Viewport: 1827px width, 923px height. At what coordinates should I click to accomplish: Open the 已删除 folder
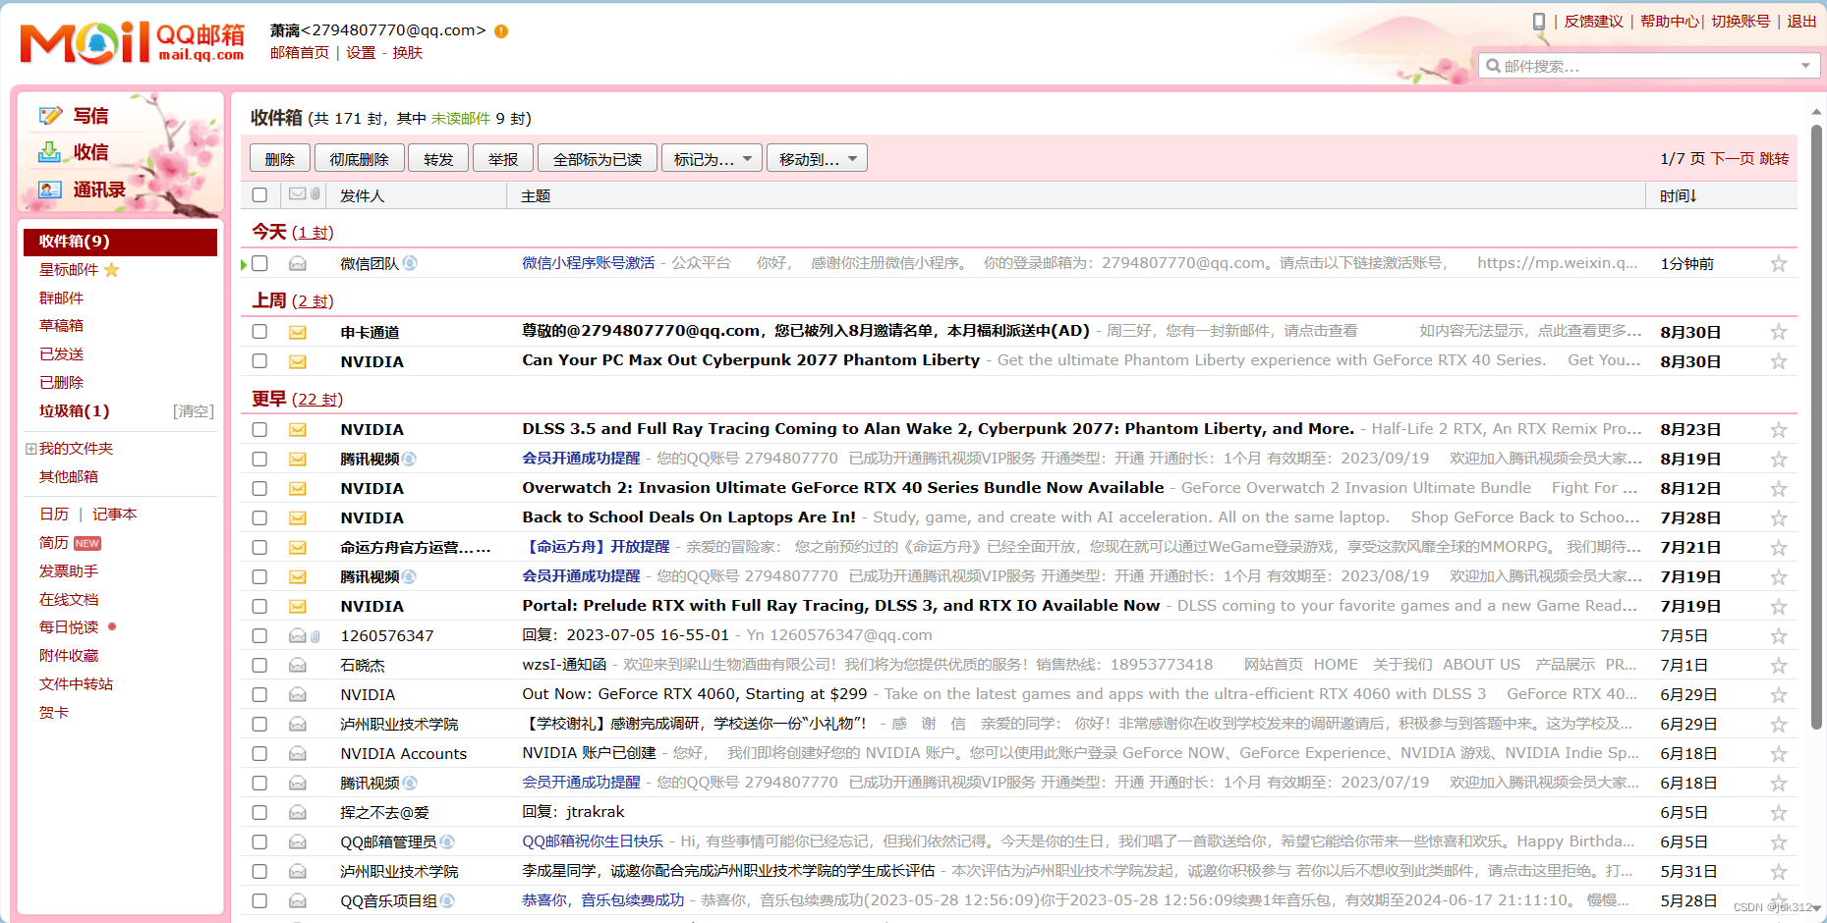(61, 383)
